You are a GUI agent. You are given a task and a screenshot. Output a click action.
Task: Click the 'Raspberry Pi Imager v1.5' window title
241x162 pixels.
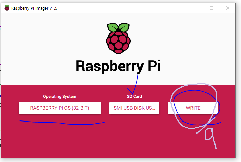[x=34, y=8]
